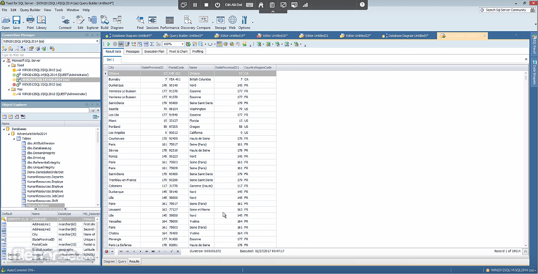Screen dimensions: 538x274
Task: Switch to Editor Untitled19* document tab
Action: 230,36
